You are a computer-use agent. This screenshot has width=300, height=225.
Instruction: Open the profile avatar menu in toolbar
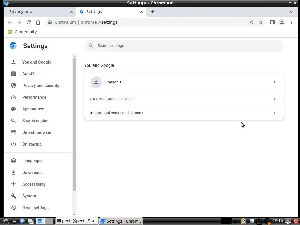(x=282, y=22)
